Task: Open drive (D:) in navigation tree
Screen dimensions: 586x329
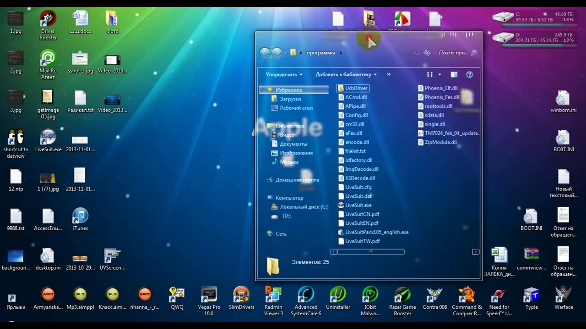Action: click(286, 216)
